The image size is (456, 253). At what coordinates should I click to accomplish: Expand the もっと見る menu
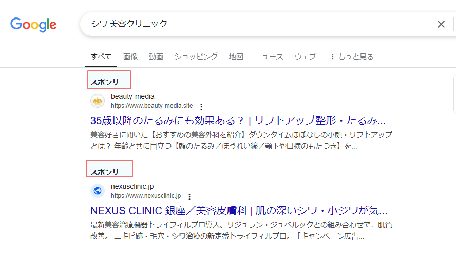(x=352, y=57)
